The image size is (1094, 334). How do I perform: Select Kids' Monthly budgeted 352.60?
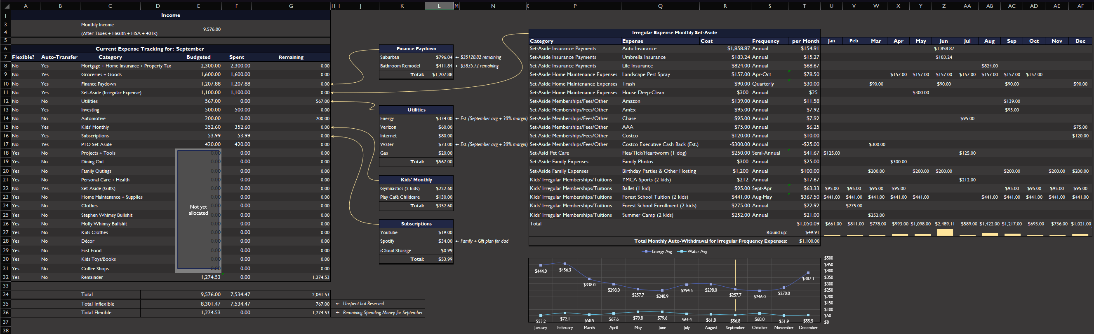[212, 127]
